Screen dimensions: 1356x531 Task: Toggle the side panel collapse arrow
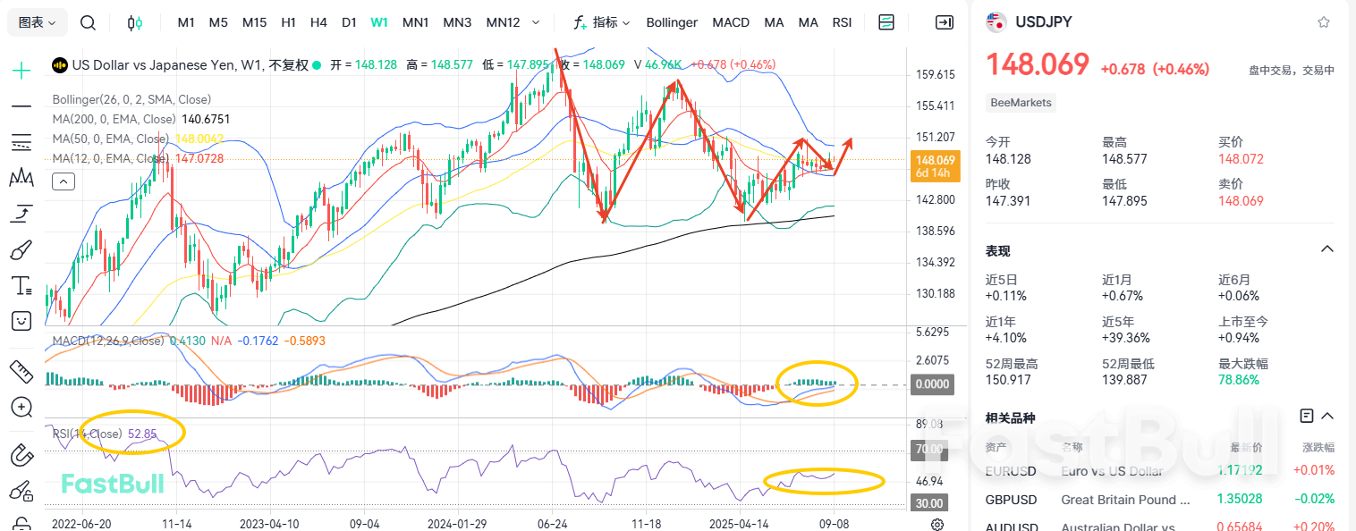pos(944,22)
